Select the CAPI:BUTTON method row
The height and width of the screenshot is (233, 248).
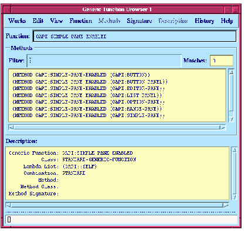(x=81, y=75)
